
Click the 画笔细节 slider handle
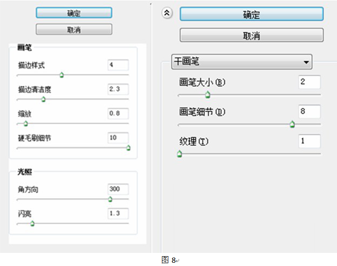click(292, 124)
